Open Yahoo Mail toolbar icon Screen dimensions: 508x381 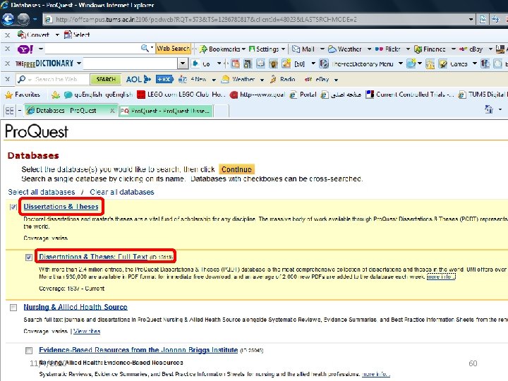point(296,49)
